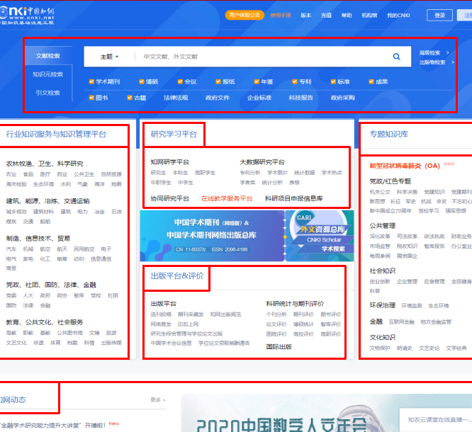Open 使用手册 in top navigation
This screenshot has width=472, height=432.
click(x=280, y=16)
